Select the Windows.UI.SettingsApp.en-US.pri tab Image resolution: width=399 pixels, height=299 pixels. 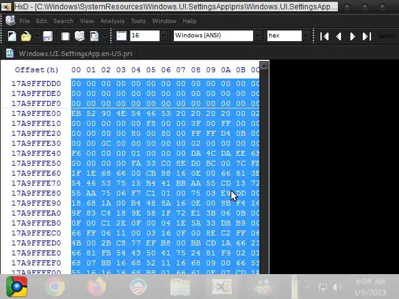[70, 54]
